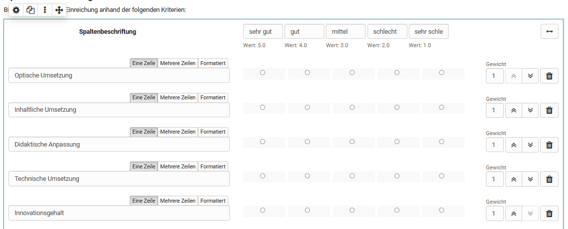Move Didaktische Anpassung row up

coord(513,145)
